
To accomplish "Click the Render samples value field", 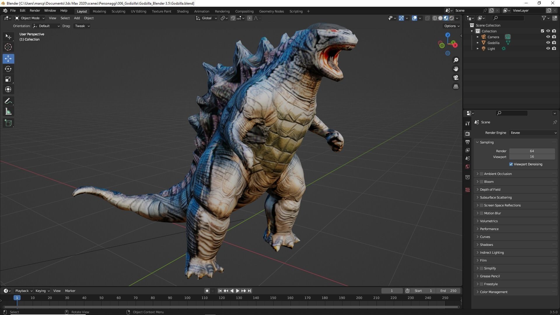I will pyautogui.click(x=532, y=151).
